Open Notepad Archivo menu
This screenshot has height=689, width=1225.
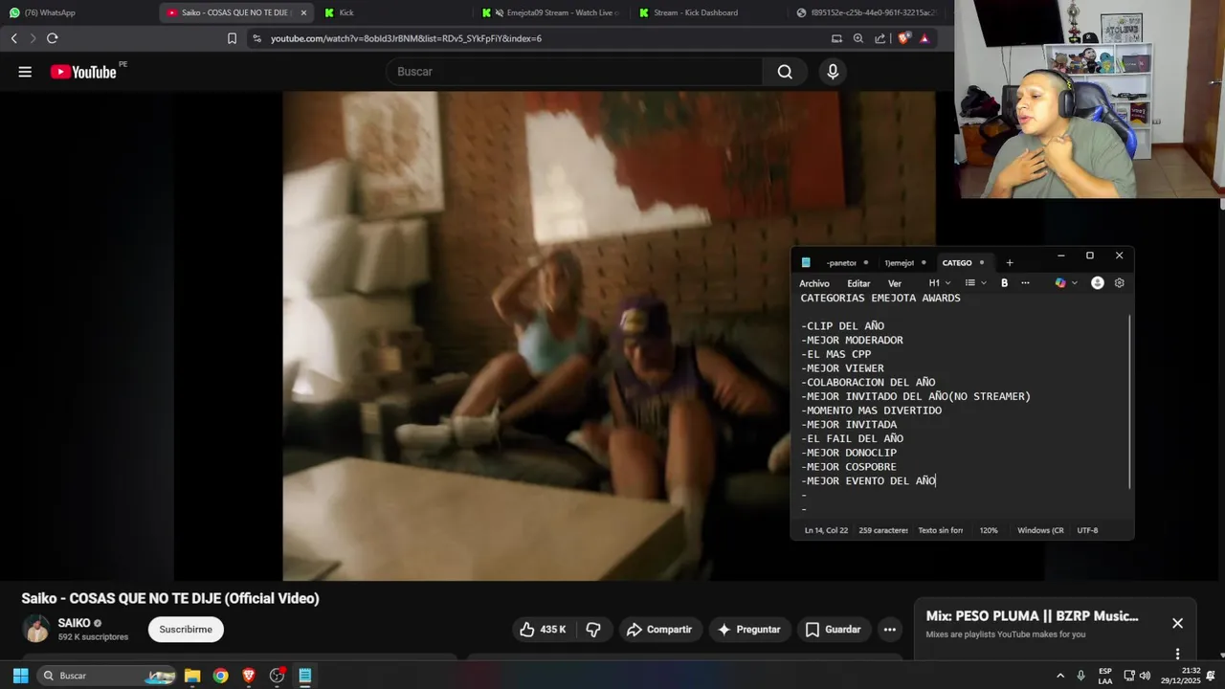click(814, 283)
